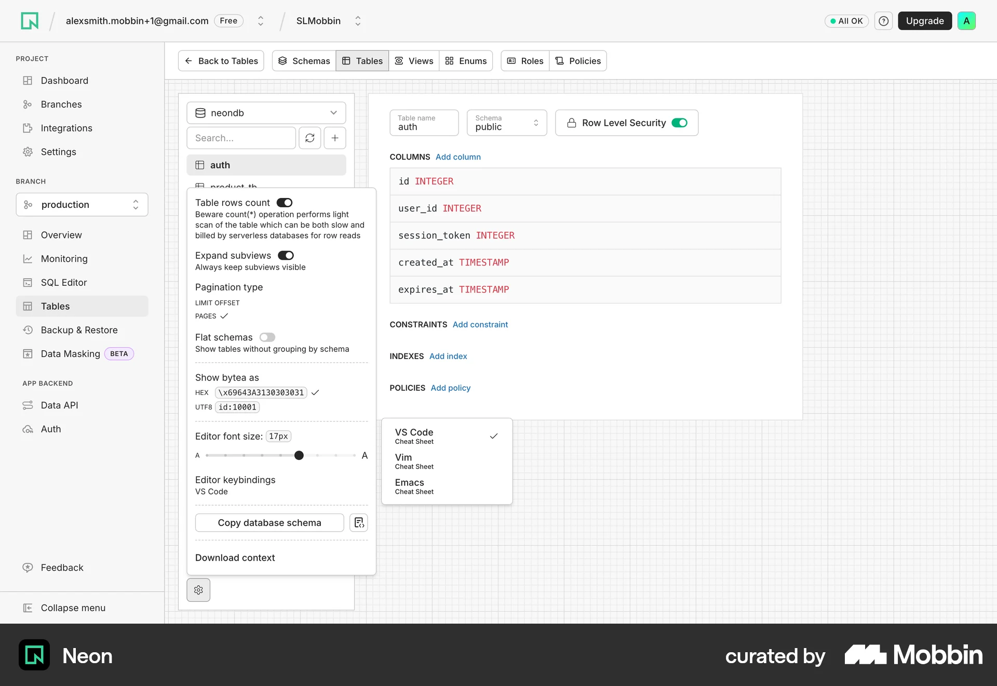Switch to the Policies tab
The width and height of the screenshot is (997, 686).
click(578, 61)
